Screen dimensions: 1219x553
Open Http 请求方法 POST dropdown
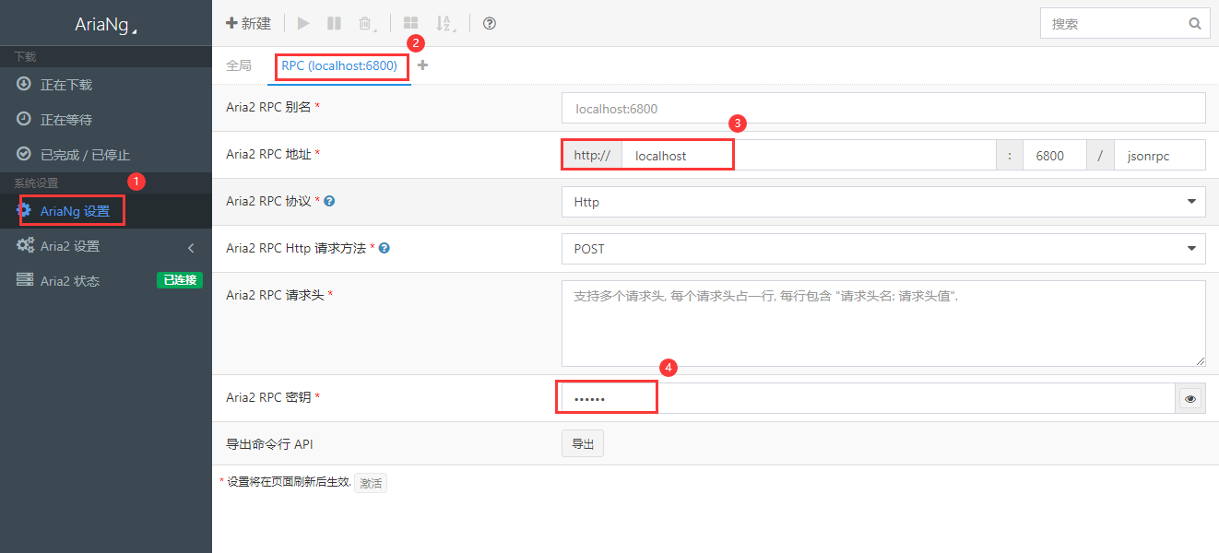(x=883, y=249)
